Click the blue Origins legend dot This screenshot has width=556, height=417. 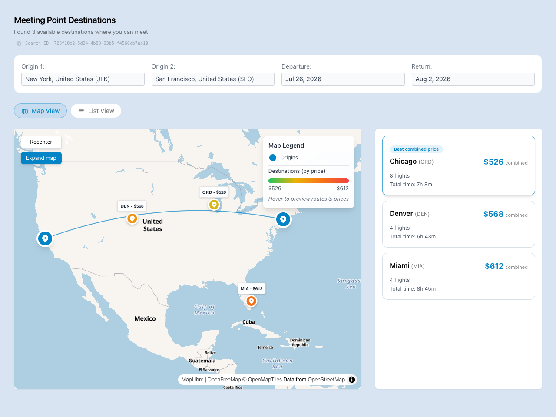(x=273, y=158)
